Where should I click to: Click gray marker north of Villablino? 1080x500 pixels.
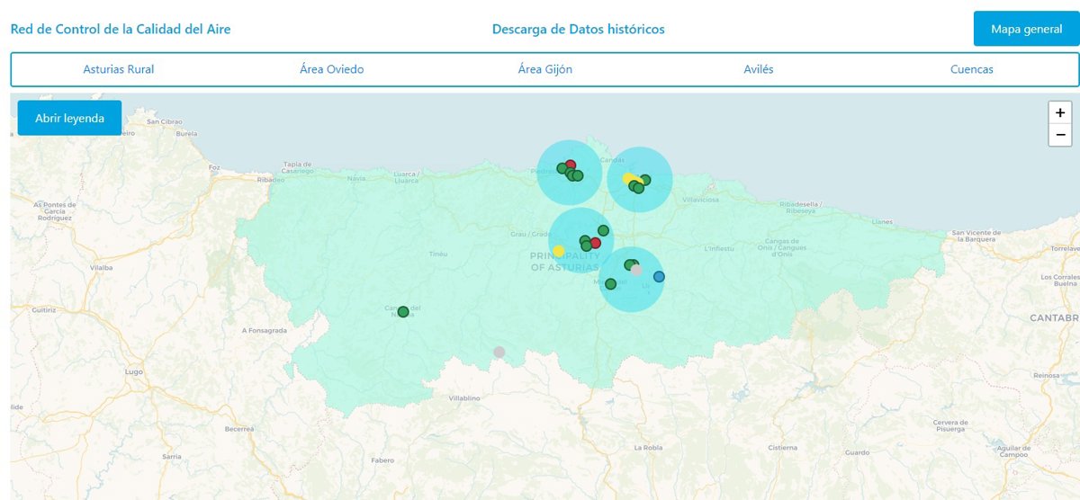(499, 352)
